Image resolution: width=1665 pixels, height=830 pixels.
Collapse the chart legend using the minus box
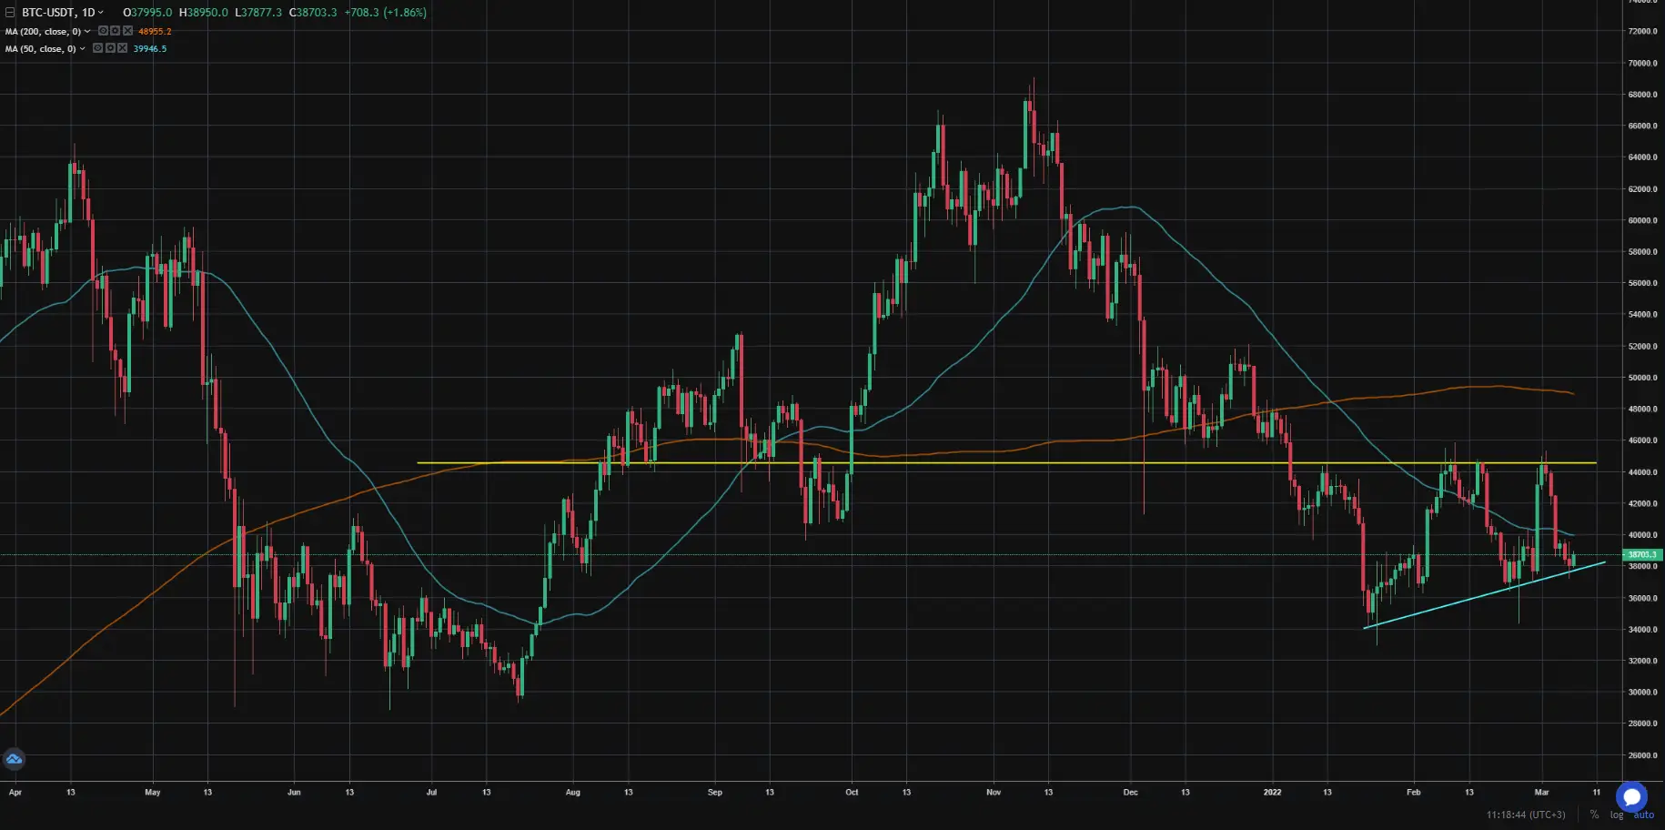coord(10,13)
